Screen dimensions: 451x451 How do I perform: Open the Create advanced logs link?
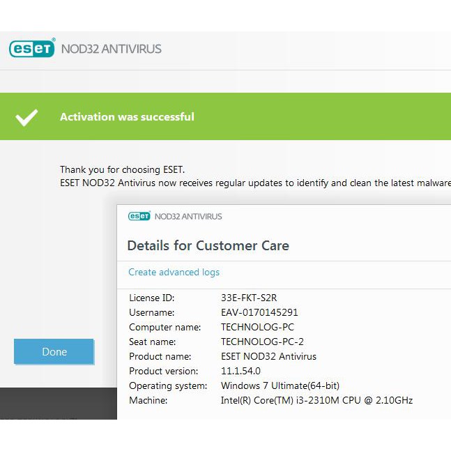tap(174, 272)
